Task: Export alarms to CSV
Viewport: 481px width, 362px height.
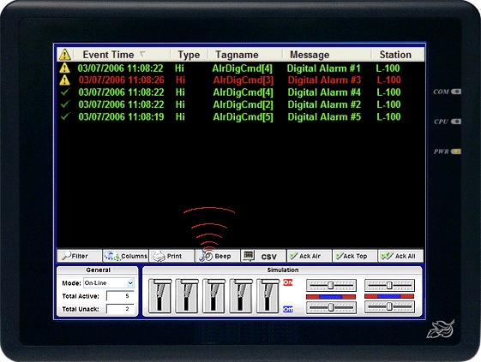Action: (x=263, y=256)
